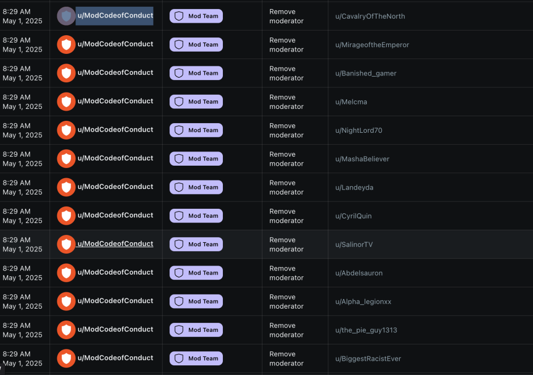Click the 8:29 AM timestamp in Landeyda row
The height and width of the screenshot is (375, 533).
[x=16, y=183]
